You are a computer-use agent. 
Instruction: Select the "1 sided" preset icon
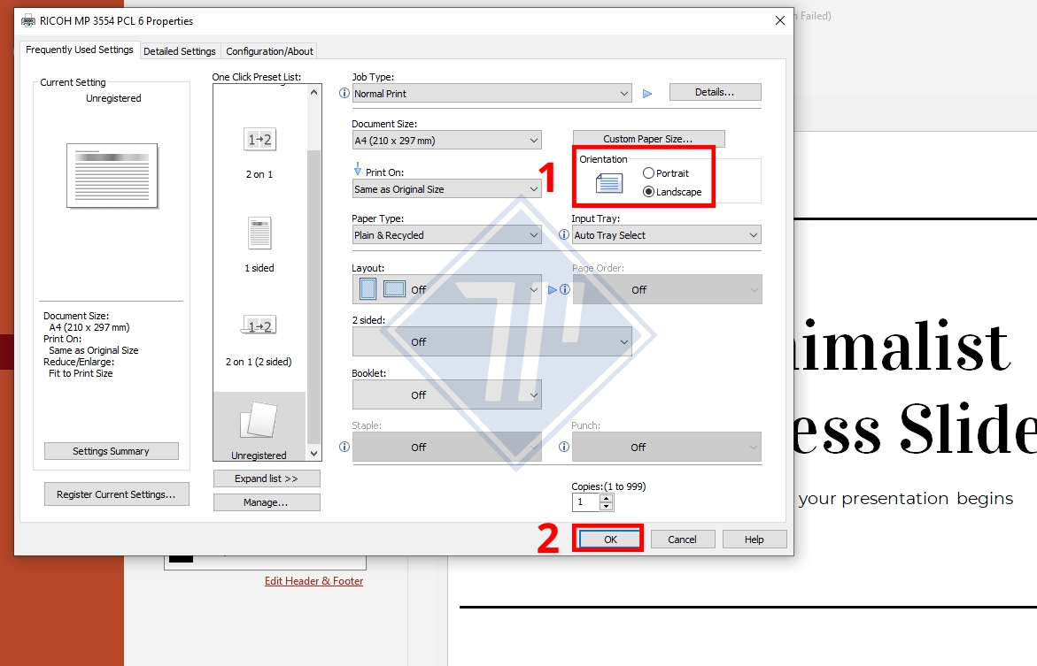point(258,233)
